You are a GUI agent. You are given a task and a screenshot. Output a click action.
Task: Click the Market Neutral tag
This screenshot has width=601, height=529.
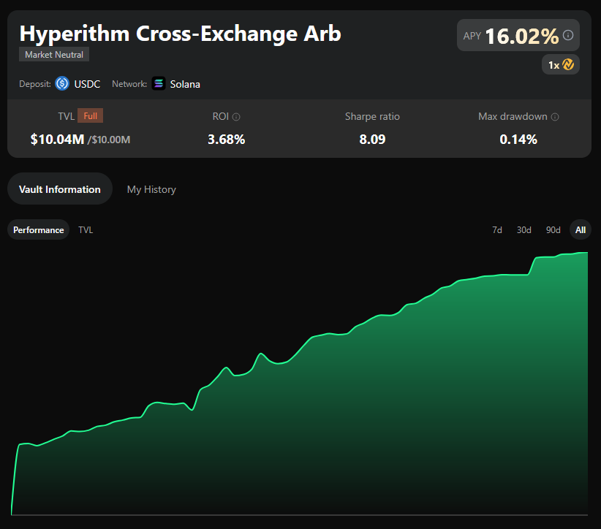pyautogui.click(x=54, y=54)
